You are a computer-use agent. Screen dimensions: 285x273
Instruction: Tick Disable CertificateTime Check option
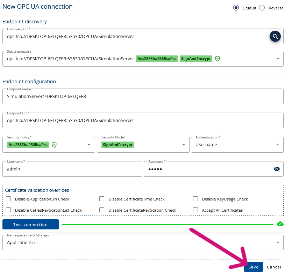102,199
